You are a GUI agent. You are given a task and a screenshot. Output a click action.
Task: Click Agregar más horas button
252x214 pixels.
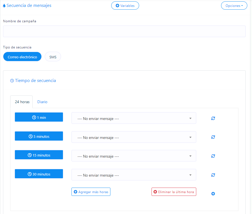(x=91, y=192)
